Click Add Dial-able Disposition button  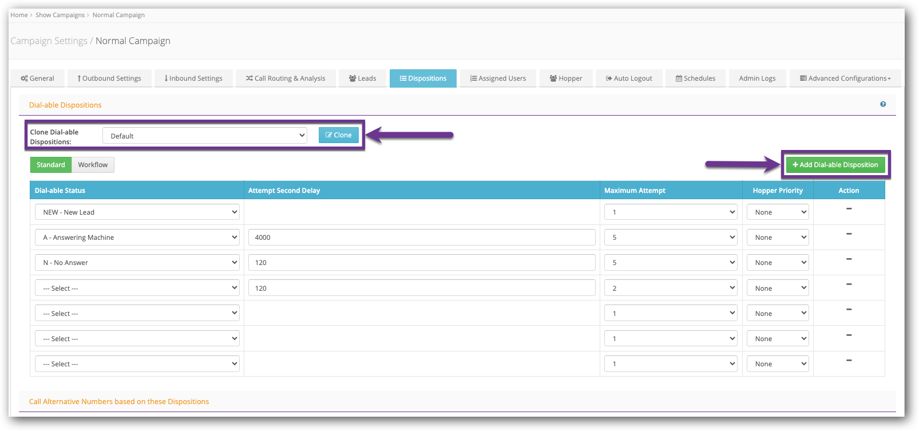tap(835, 165)
